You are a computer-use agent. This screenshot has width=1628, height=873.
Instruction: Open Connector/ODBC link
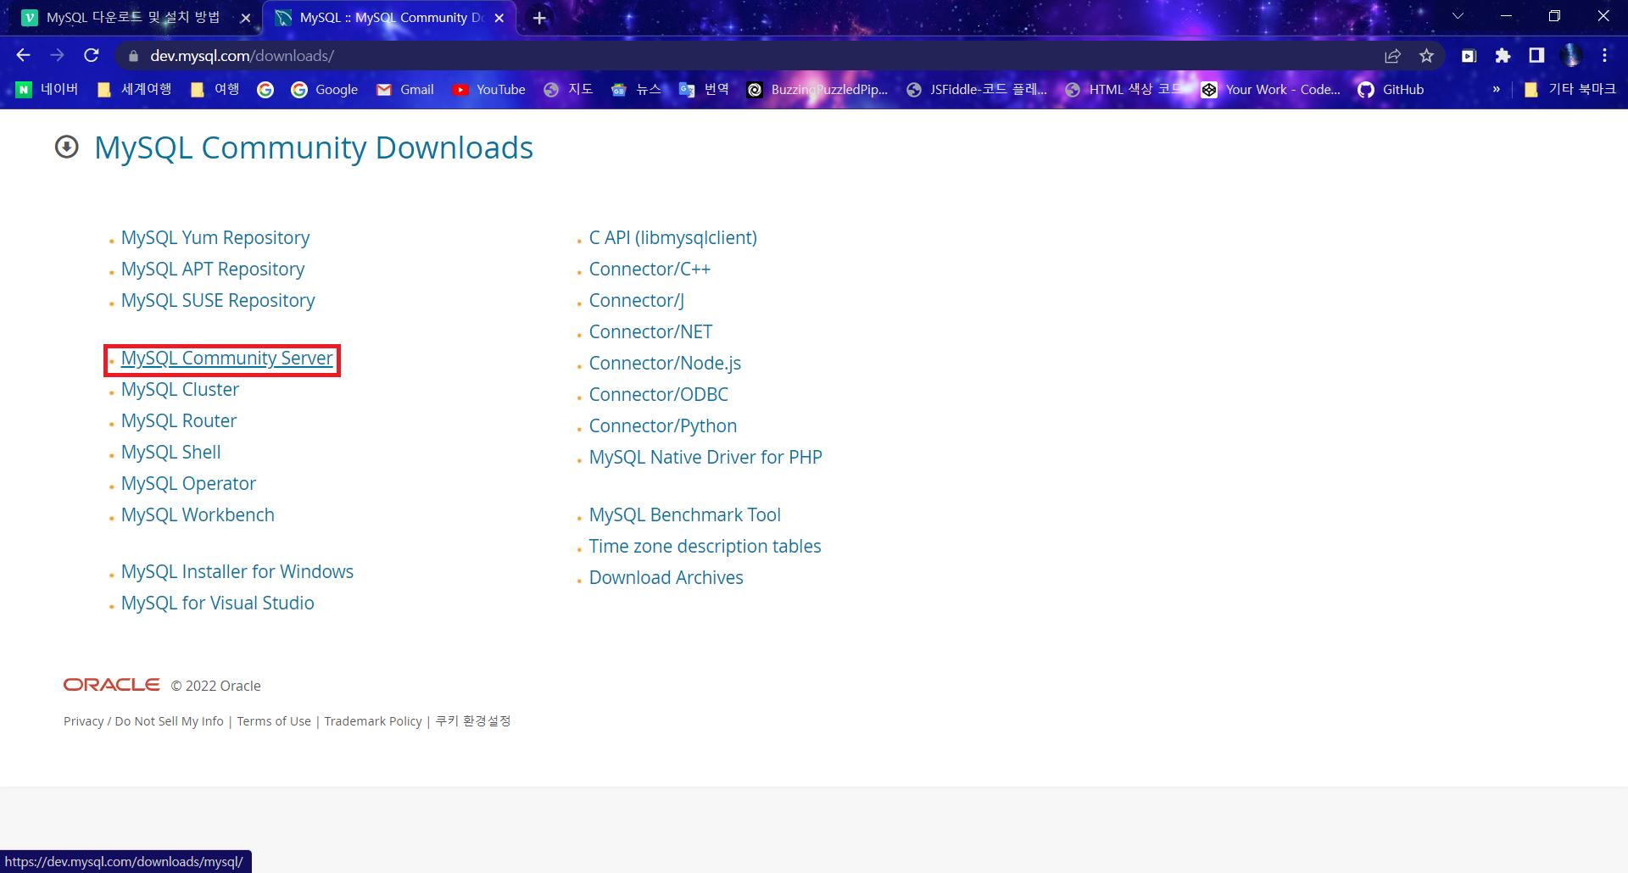tap(659, 394)
